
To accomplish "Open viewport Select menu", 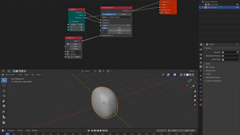I will pyautogui.click(x=27, y=75).
